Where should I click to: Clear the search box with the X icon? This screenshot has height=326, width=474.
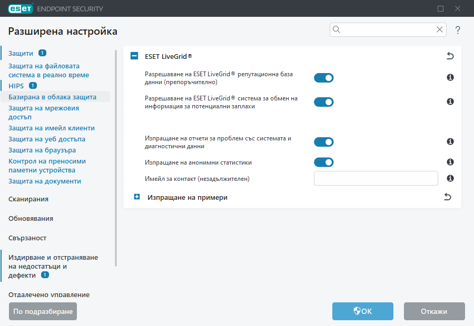pyautogui.click(x=439, y=29)
